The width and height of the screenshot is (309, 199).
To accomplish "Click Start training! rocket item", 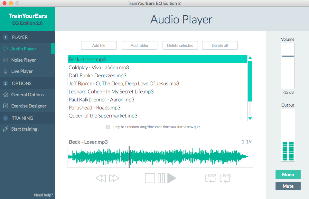I will (x=25, y=129).
